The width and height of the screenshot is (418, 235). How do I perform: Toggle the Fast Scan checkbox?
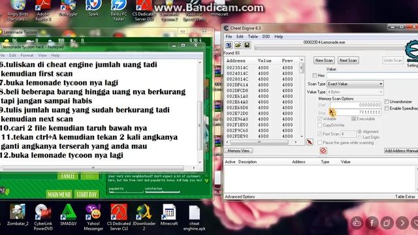point(320,134)
